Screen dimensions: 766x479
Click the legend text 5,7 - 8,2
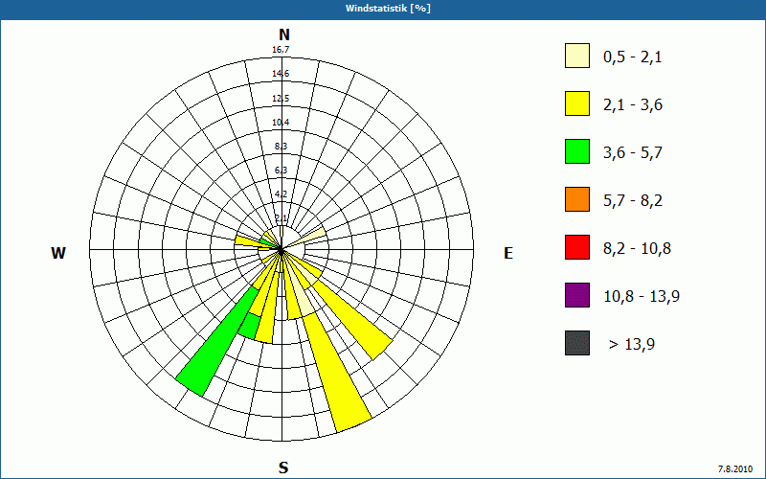click(633, 201)
